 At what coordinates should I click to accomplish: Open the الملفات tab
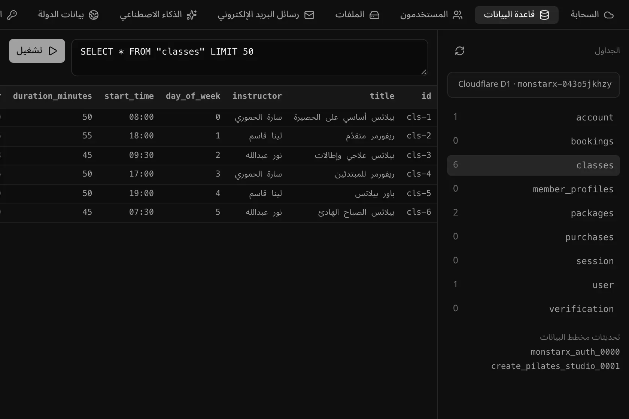point(357,15)
